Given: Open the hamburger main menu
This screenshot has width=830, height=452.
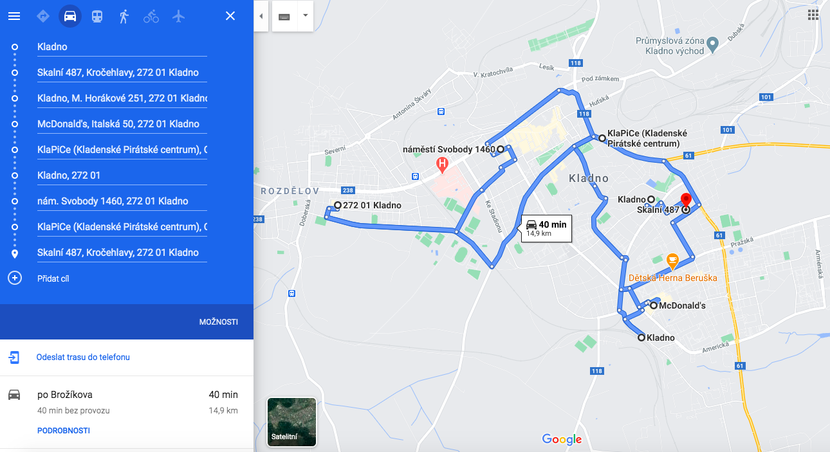Looking at the screenshot, I should point(14,16).
